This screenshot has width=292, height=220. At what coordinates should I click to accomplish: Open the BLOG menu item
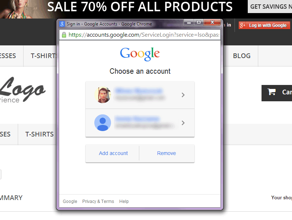(242, 56)
